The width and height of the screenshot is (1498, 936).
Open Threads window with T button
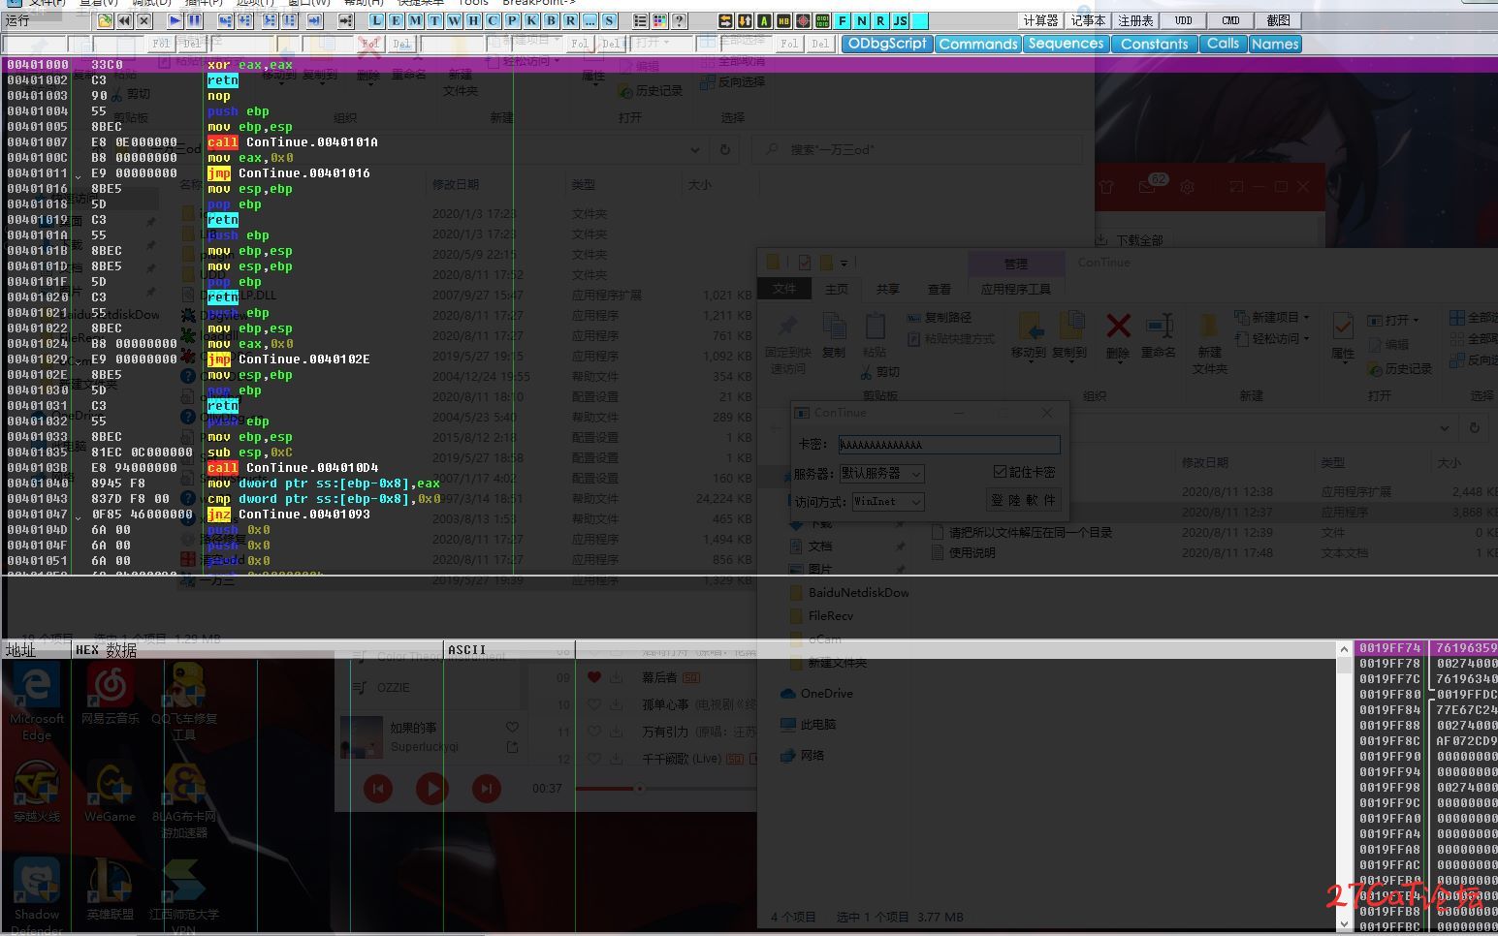click(x=435, y=20)
